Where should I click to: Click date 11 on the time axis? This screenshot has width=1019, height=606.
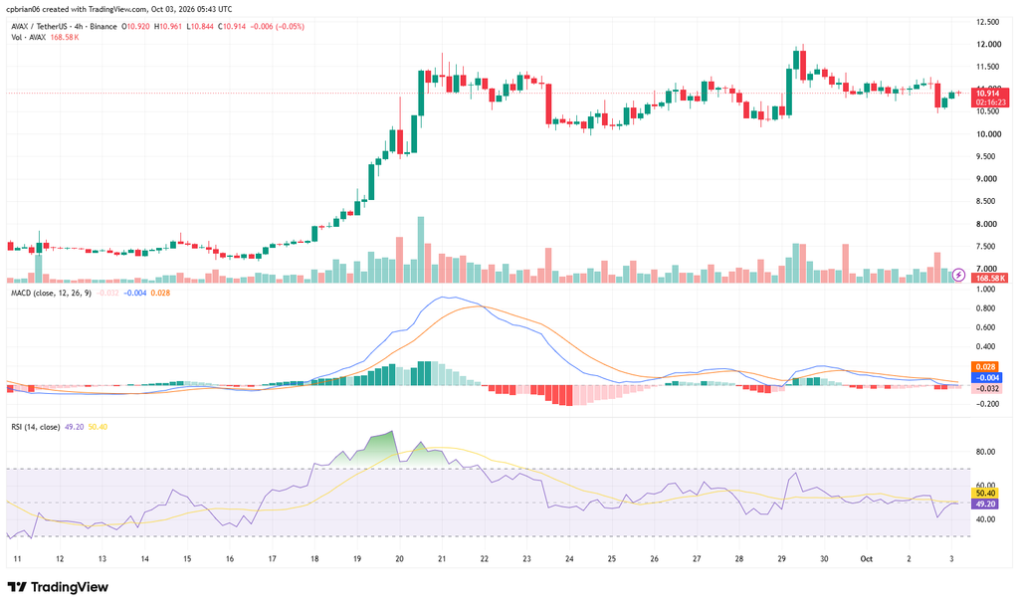coord(18,559)
